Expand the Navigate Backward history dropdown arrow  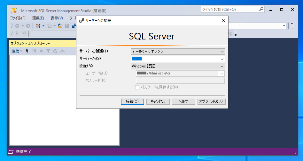[23, 26]
